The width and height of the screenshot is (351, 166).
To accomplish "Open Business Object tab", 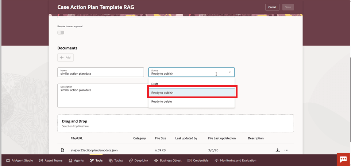I will pyautogui.click(x=168, y=161).
